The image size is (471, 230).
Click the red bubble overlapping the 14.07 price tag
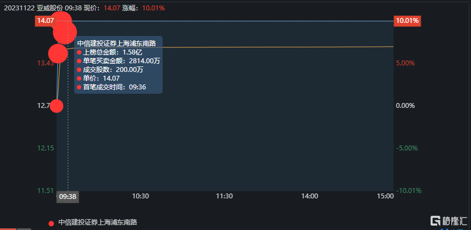click(61, 22)
